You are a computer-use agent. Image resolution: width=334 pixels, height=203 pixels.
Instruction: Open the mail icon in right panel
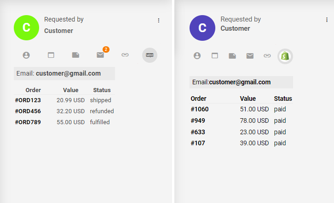pyautogui.click(x=250, y=56)
